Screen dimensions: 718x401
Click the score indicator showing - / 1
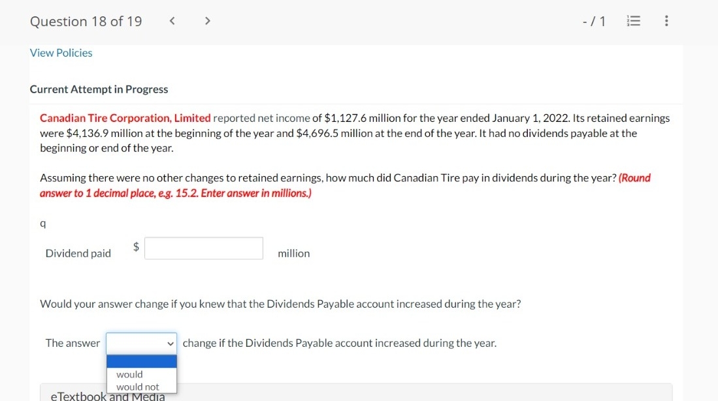point(593,20)
